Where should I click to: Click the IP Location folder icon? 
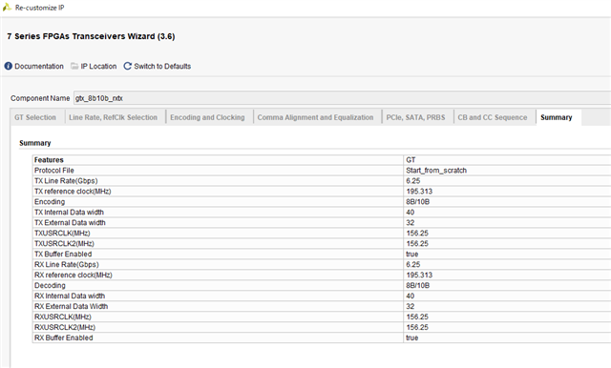[74, 66]
